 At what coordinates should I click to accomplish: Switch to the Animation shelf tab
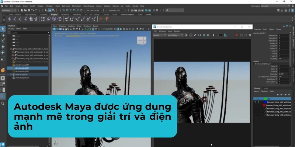65,14
